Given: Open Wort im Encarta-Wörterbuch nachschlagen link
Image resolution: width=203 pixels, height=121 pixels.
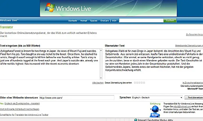Looking at the screenshot, I should (x=20, y=109).
